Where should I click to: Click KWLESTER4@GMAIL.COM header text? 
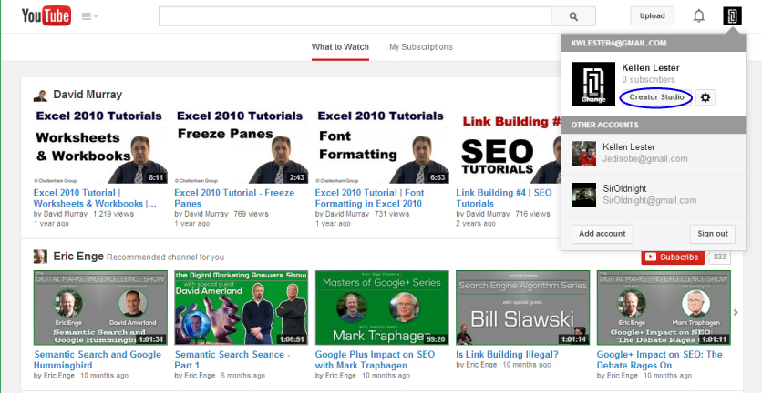coord(619,43)
